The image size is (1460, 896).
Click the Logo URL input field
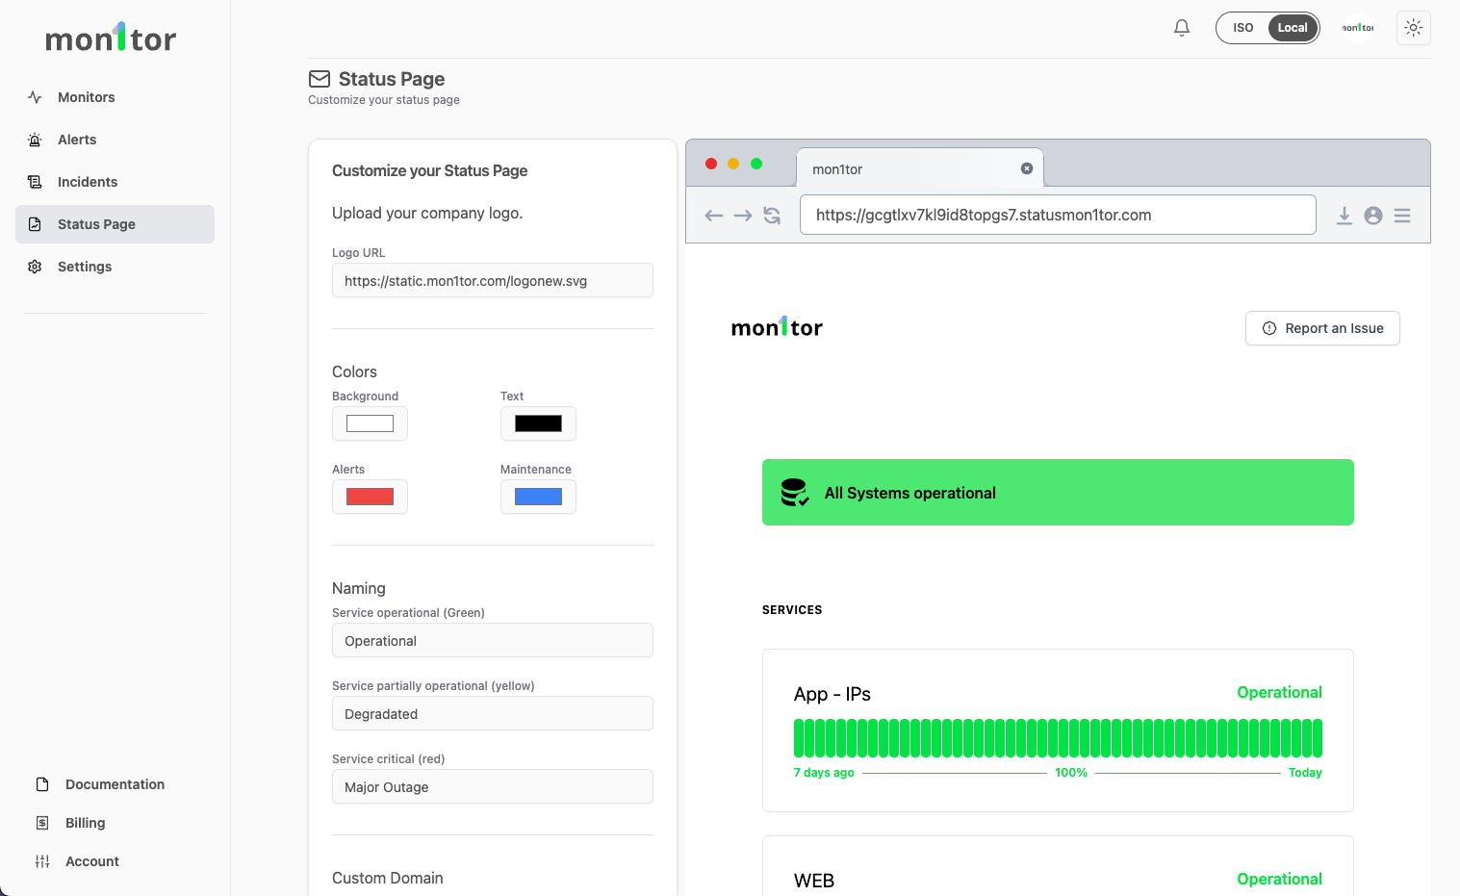493,281
